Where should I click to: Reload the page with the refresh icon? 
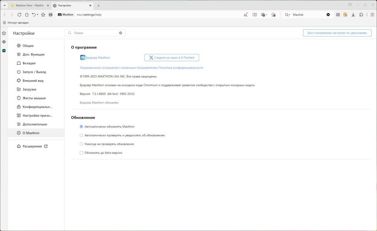19,15
